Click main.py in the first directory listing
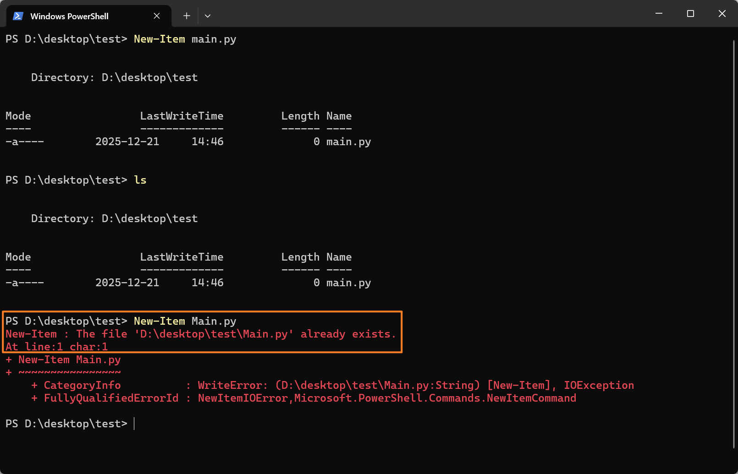The width and height of the screenshot is (738, 474). [348, 142]
